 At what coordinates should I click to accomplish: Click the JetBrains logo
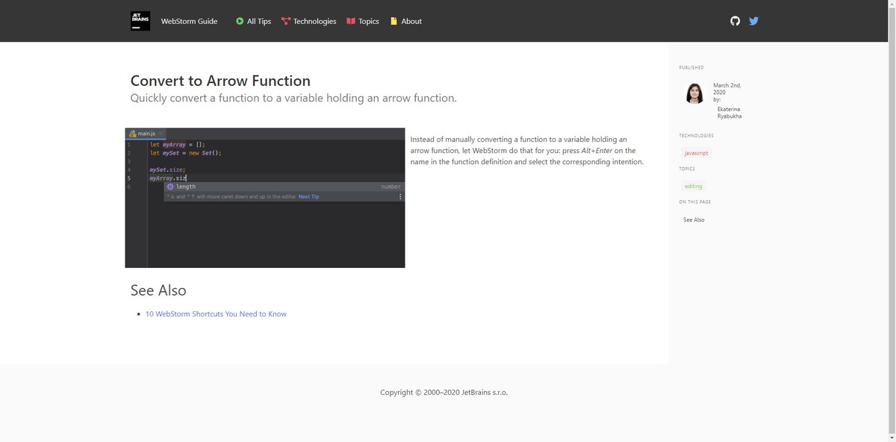pyautogui.click(x=140, y=21)
